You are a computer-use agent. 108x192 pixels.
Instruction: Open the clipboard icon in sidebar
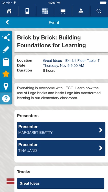click(6, 62)
